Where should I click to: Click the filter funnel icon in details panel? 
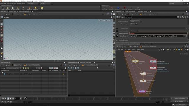point(97,68)
